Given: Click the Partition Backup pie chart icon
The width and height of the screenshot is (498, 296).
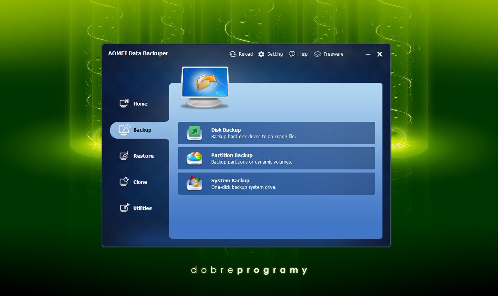Looking at the screenshot, I should [x=195, y=158].
